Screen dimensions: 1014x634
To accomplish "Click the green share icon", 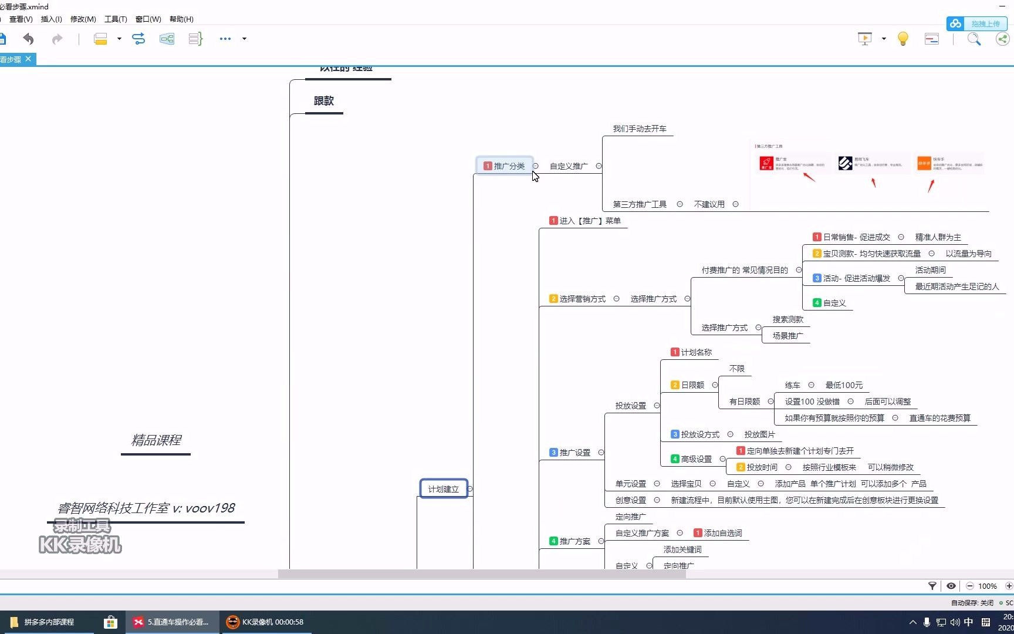I will (x=1003, y=39).
